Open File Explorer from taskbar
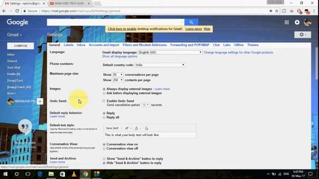Screen dimensions: 319x179 pyautogui.click(x=51, y=174)
